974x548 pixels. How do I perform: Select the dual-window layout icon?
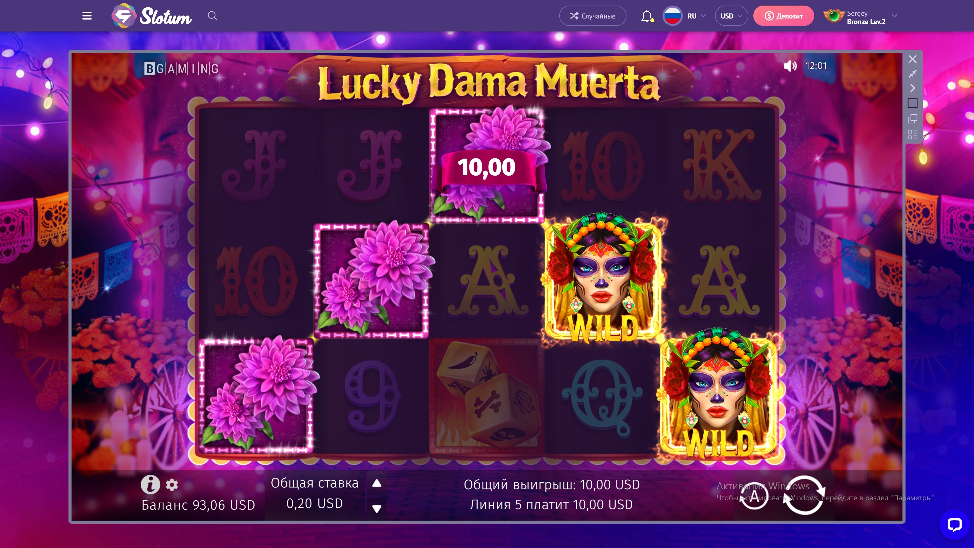tap(912, 119)
